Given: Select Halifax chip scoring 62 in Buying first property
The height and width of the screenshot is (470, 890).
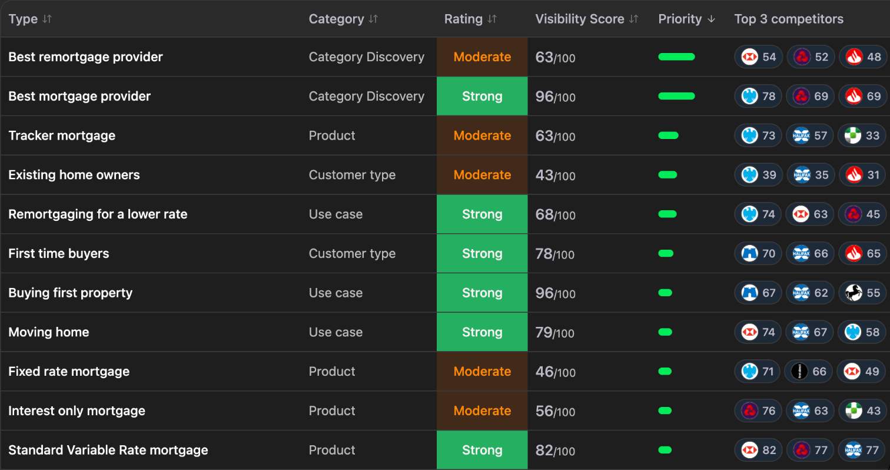Looking at the screenshot, I should point(811,293).
